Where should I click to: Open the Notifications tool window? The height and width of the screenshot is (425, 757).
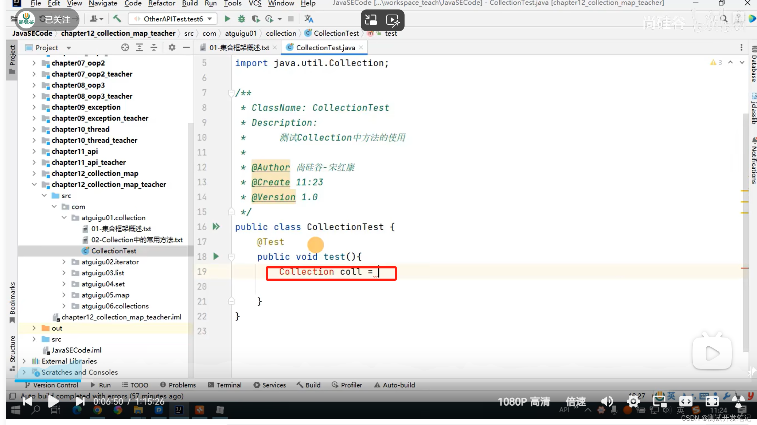coord(753,161)
